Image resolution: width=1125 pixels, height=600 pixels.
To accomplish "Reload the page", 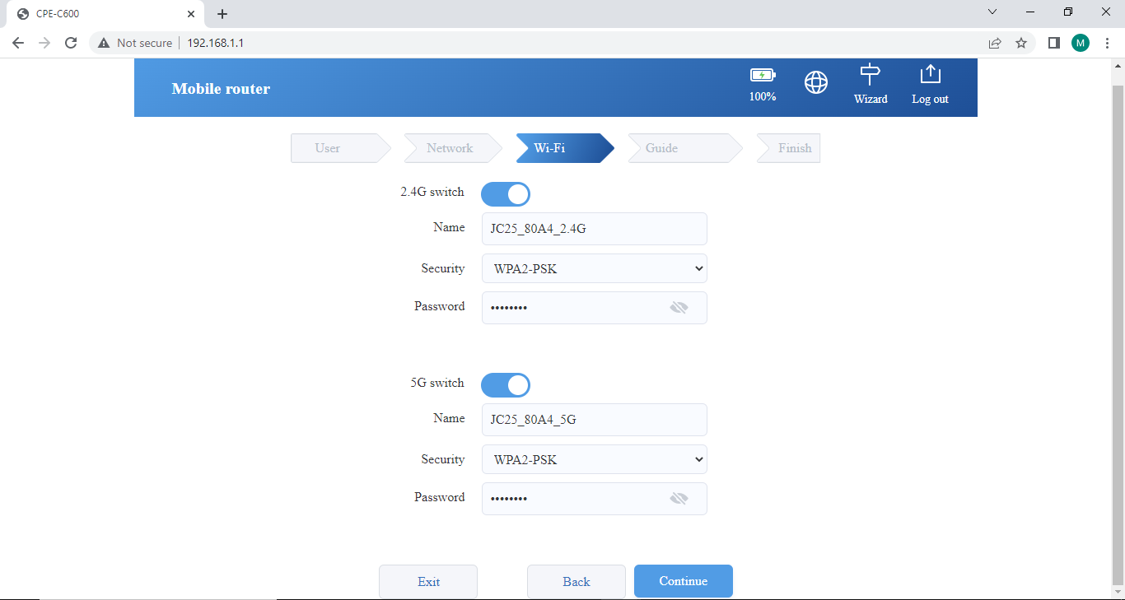I will (x=71, y=43).
